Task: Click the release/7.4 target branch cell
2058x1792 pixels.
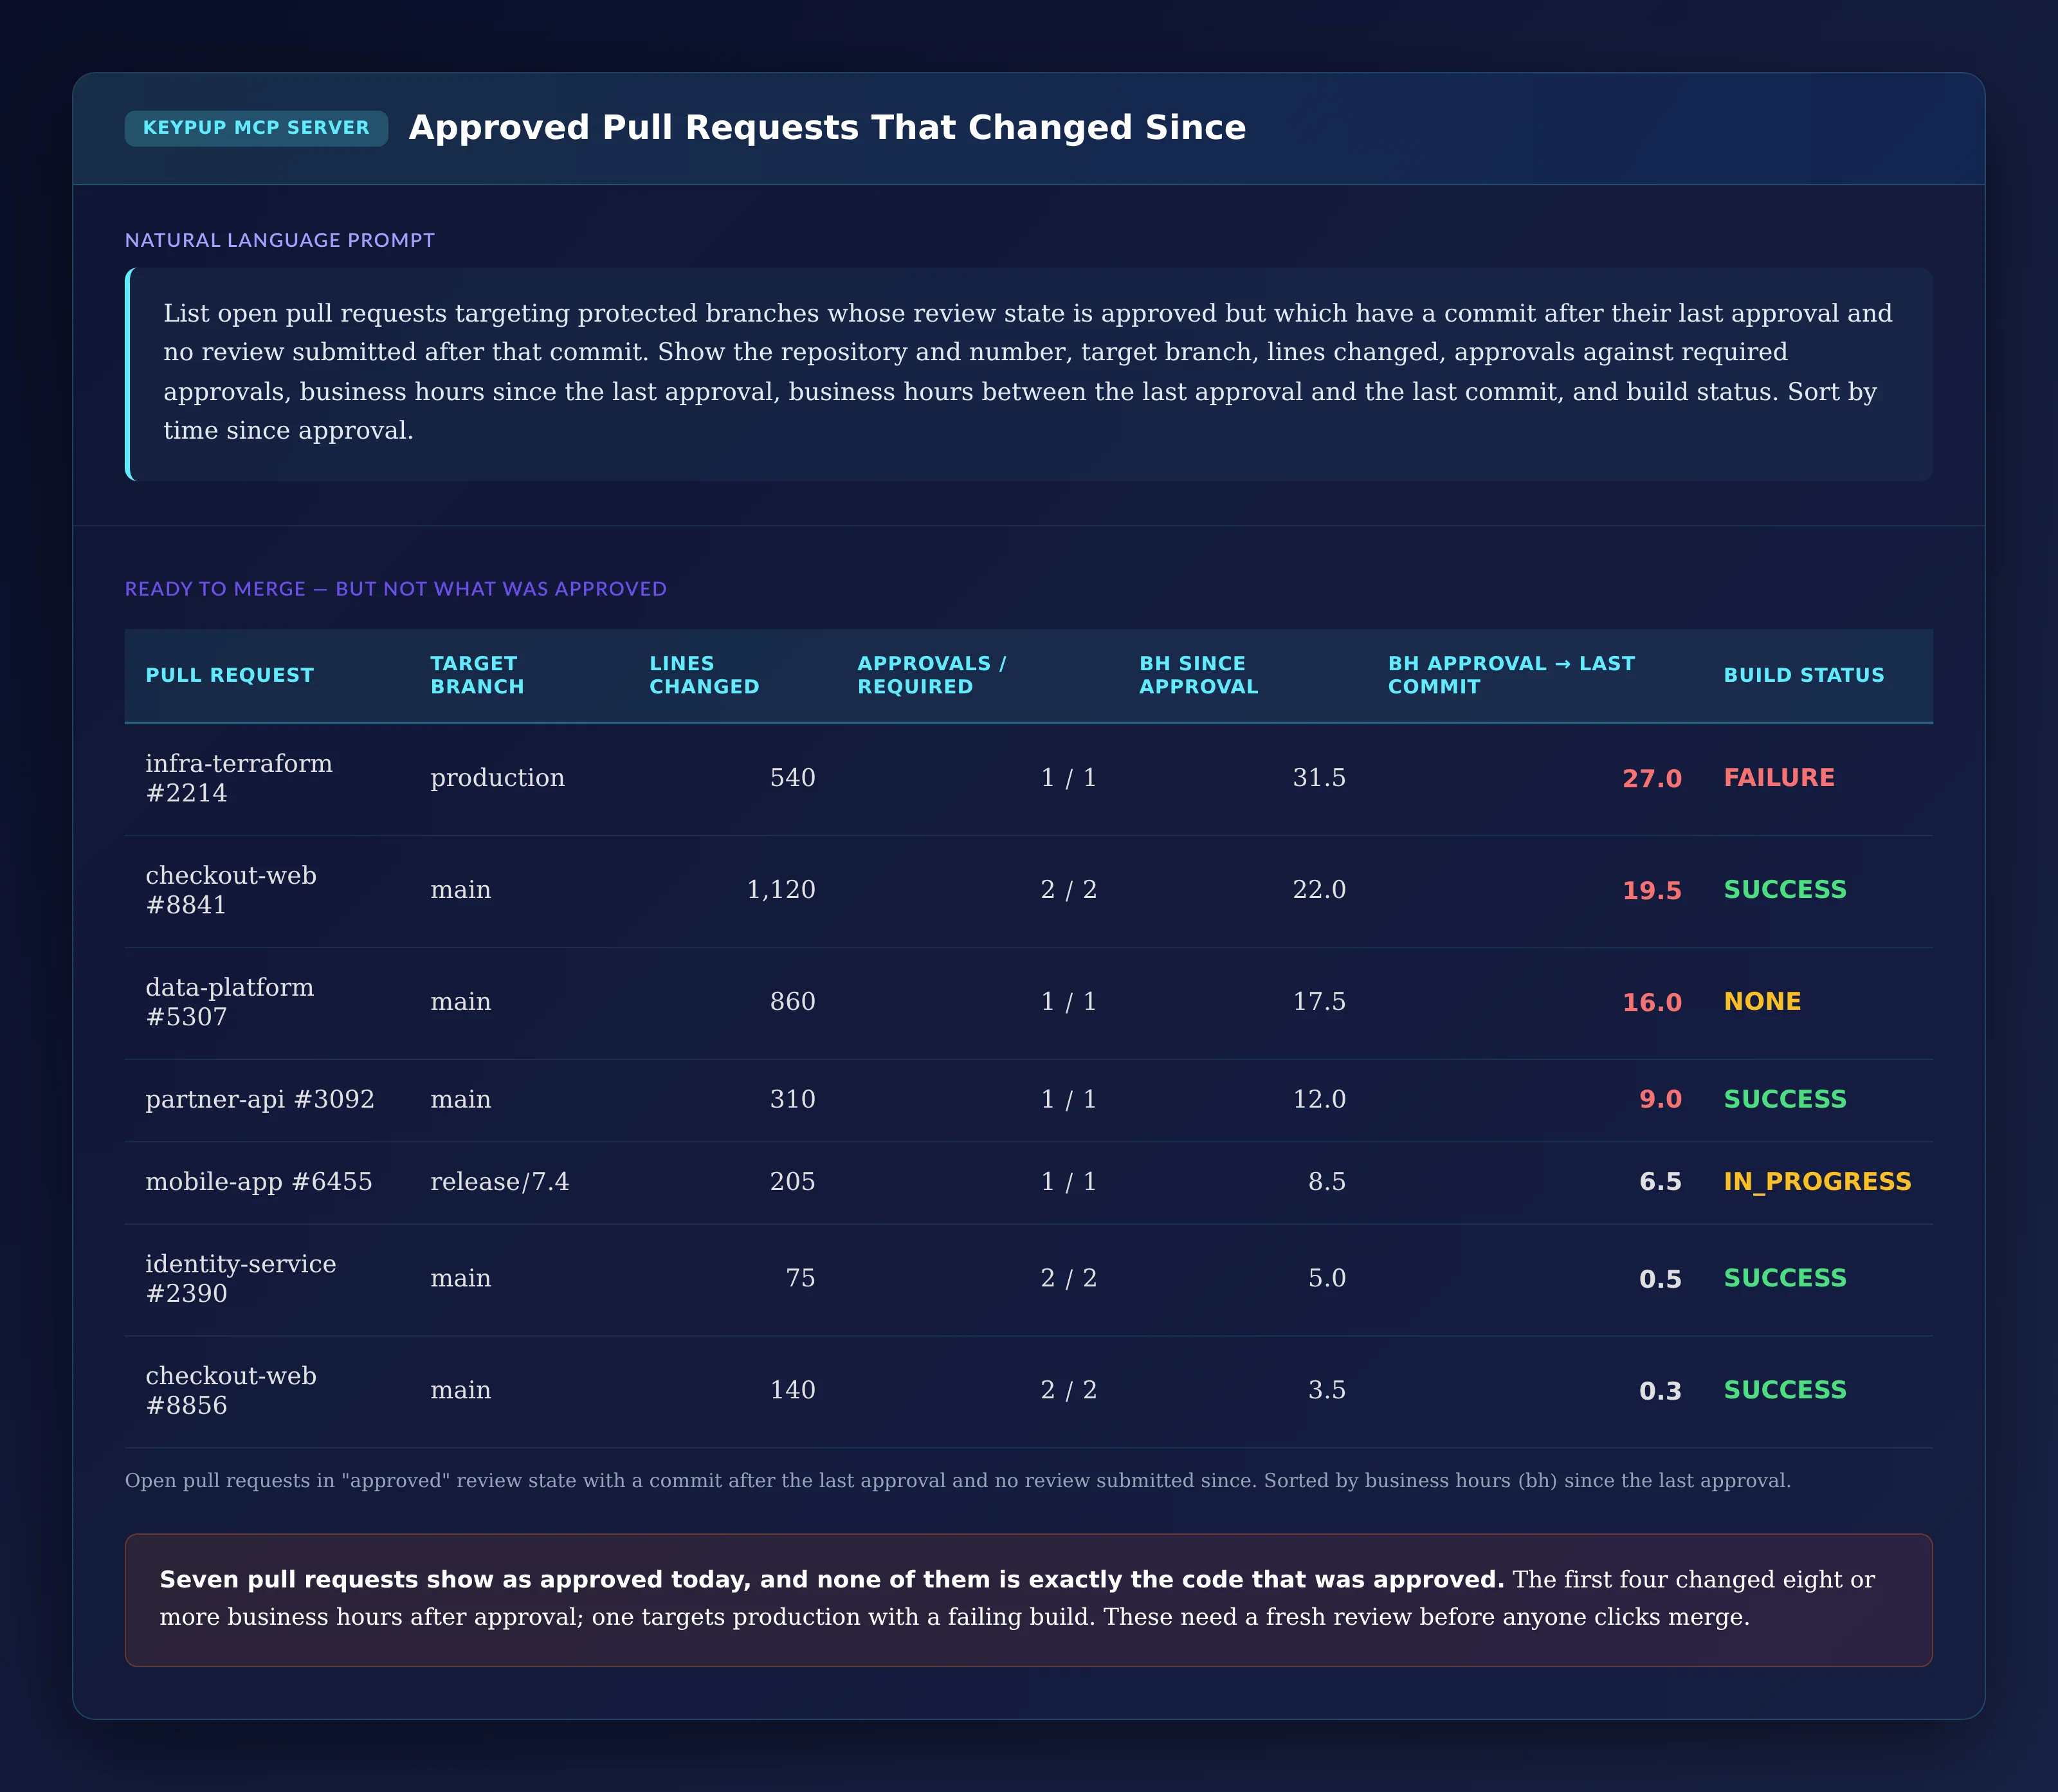Action: coord(499,1182)
